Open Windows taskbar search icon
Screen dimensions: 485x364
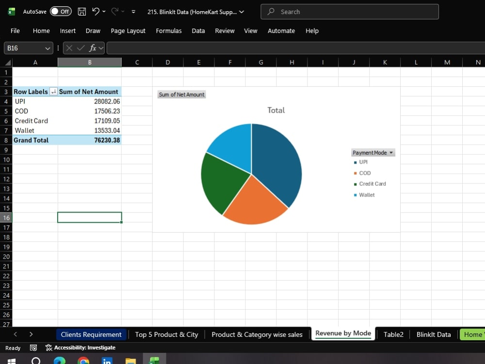point(36,361)
